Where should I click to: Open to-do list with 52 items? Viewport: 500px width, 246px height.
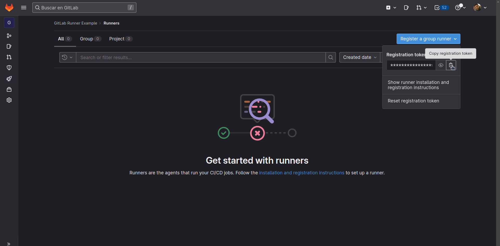tap(441, 8)
